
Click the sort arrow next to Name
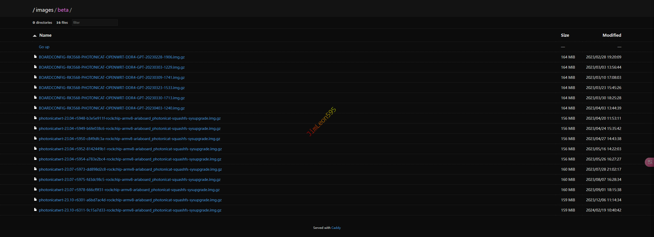click(35, 35)
